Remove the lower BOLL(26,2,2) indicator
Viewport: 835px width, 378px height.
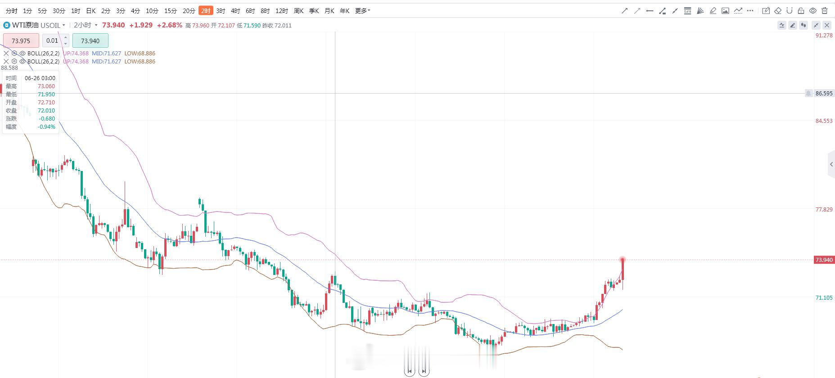[x=6, y=61]
